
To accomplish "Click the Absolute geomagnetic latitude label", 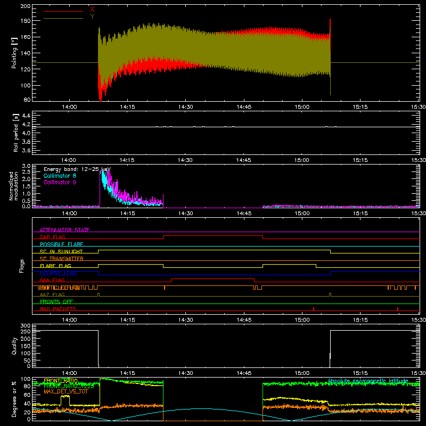I will [x=368, y=381].
